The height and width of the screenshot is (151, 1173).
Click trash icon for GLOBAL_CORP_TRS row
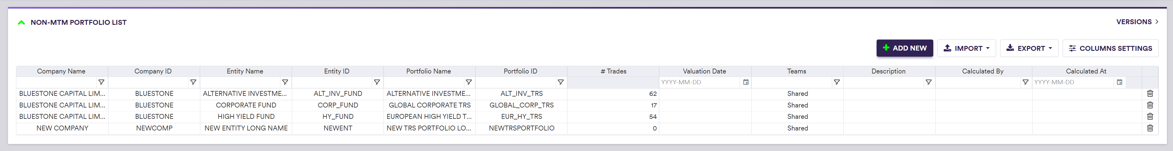coord(1150,105)
